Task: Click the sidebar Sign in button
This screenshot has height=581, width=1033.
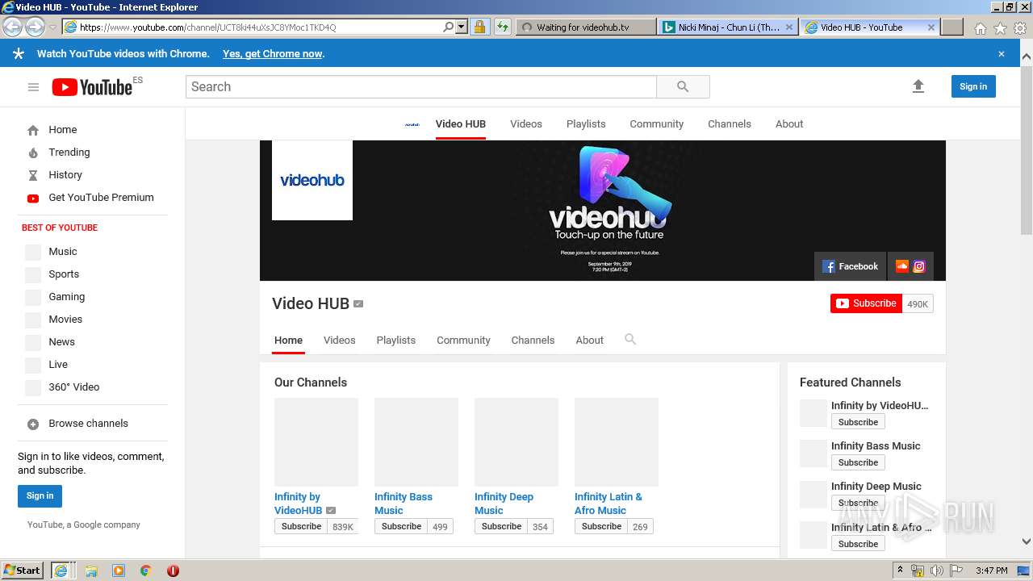Action: click(x=40, y=496)
